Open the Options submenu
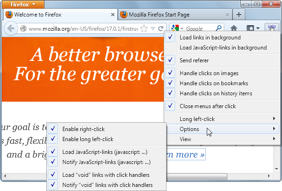The image size is (282, 191). (222, 129)
